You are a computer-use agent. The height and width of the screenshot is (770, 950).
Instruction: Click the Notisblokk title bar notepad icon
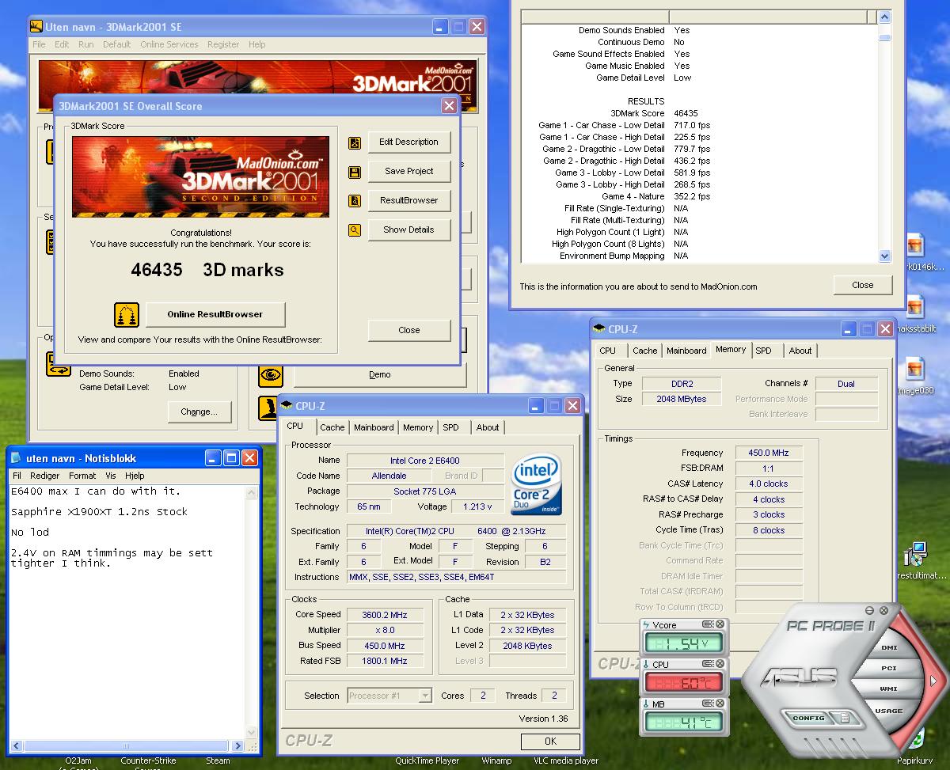[x=16, y=457]
